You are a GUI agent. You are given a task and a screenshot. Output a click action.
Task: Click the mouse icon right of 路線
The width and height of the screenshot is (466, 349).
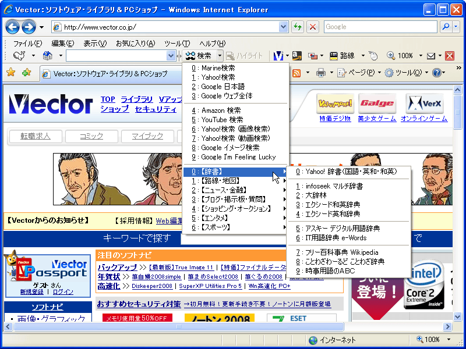373,55
